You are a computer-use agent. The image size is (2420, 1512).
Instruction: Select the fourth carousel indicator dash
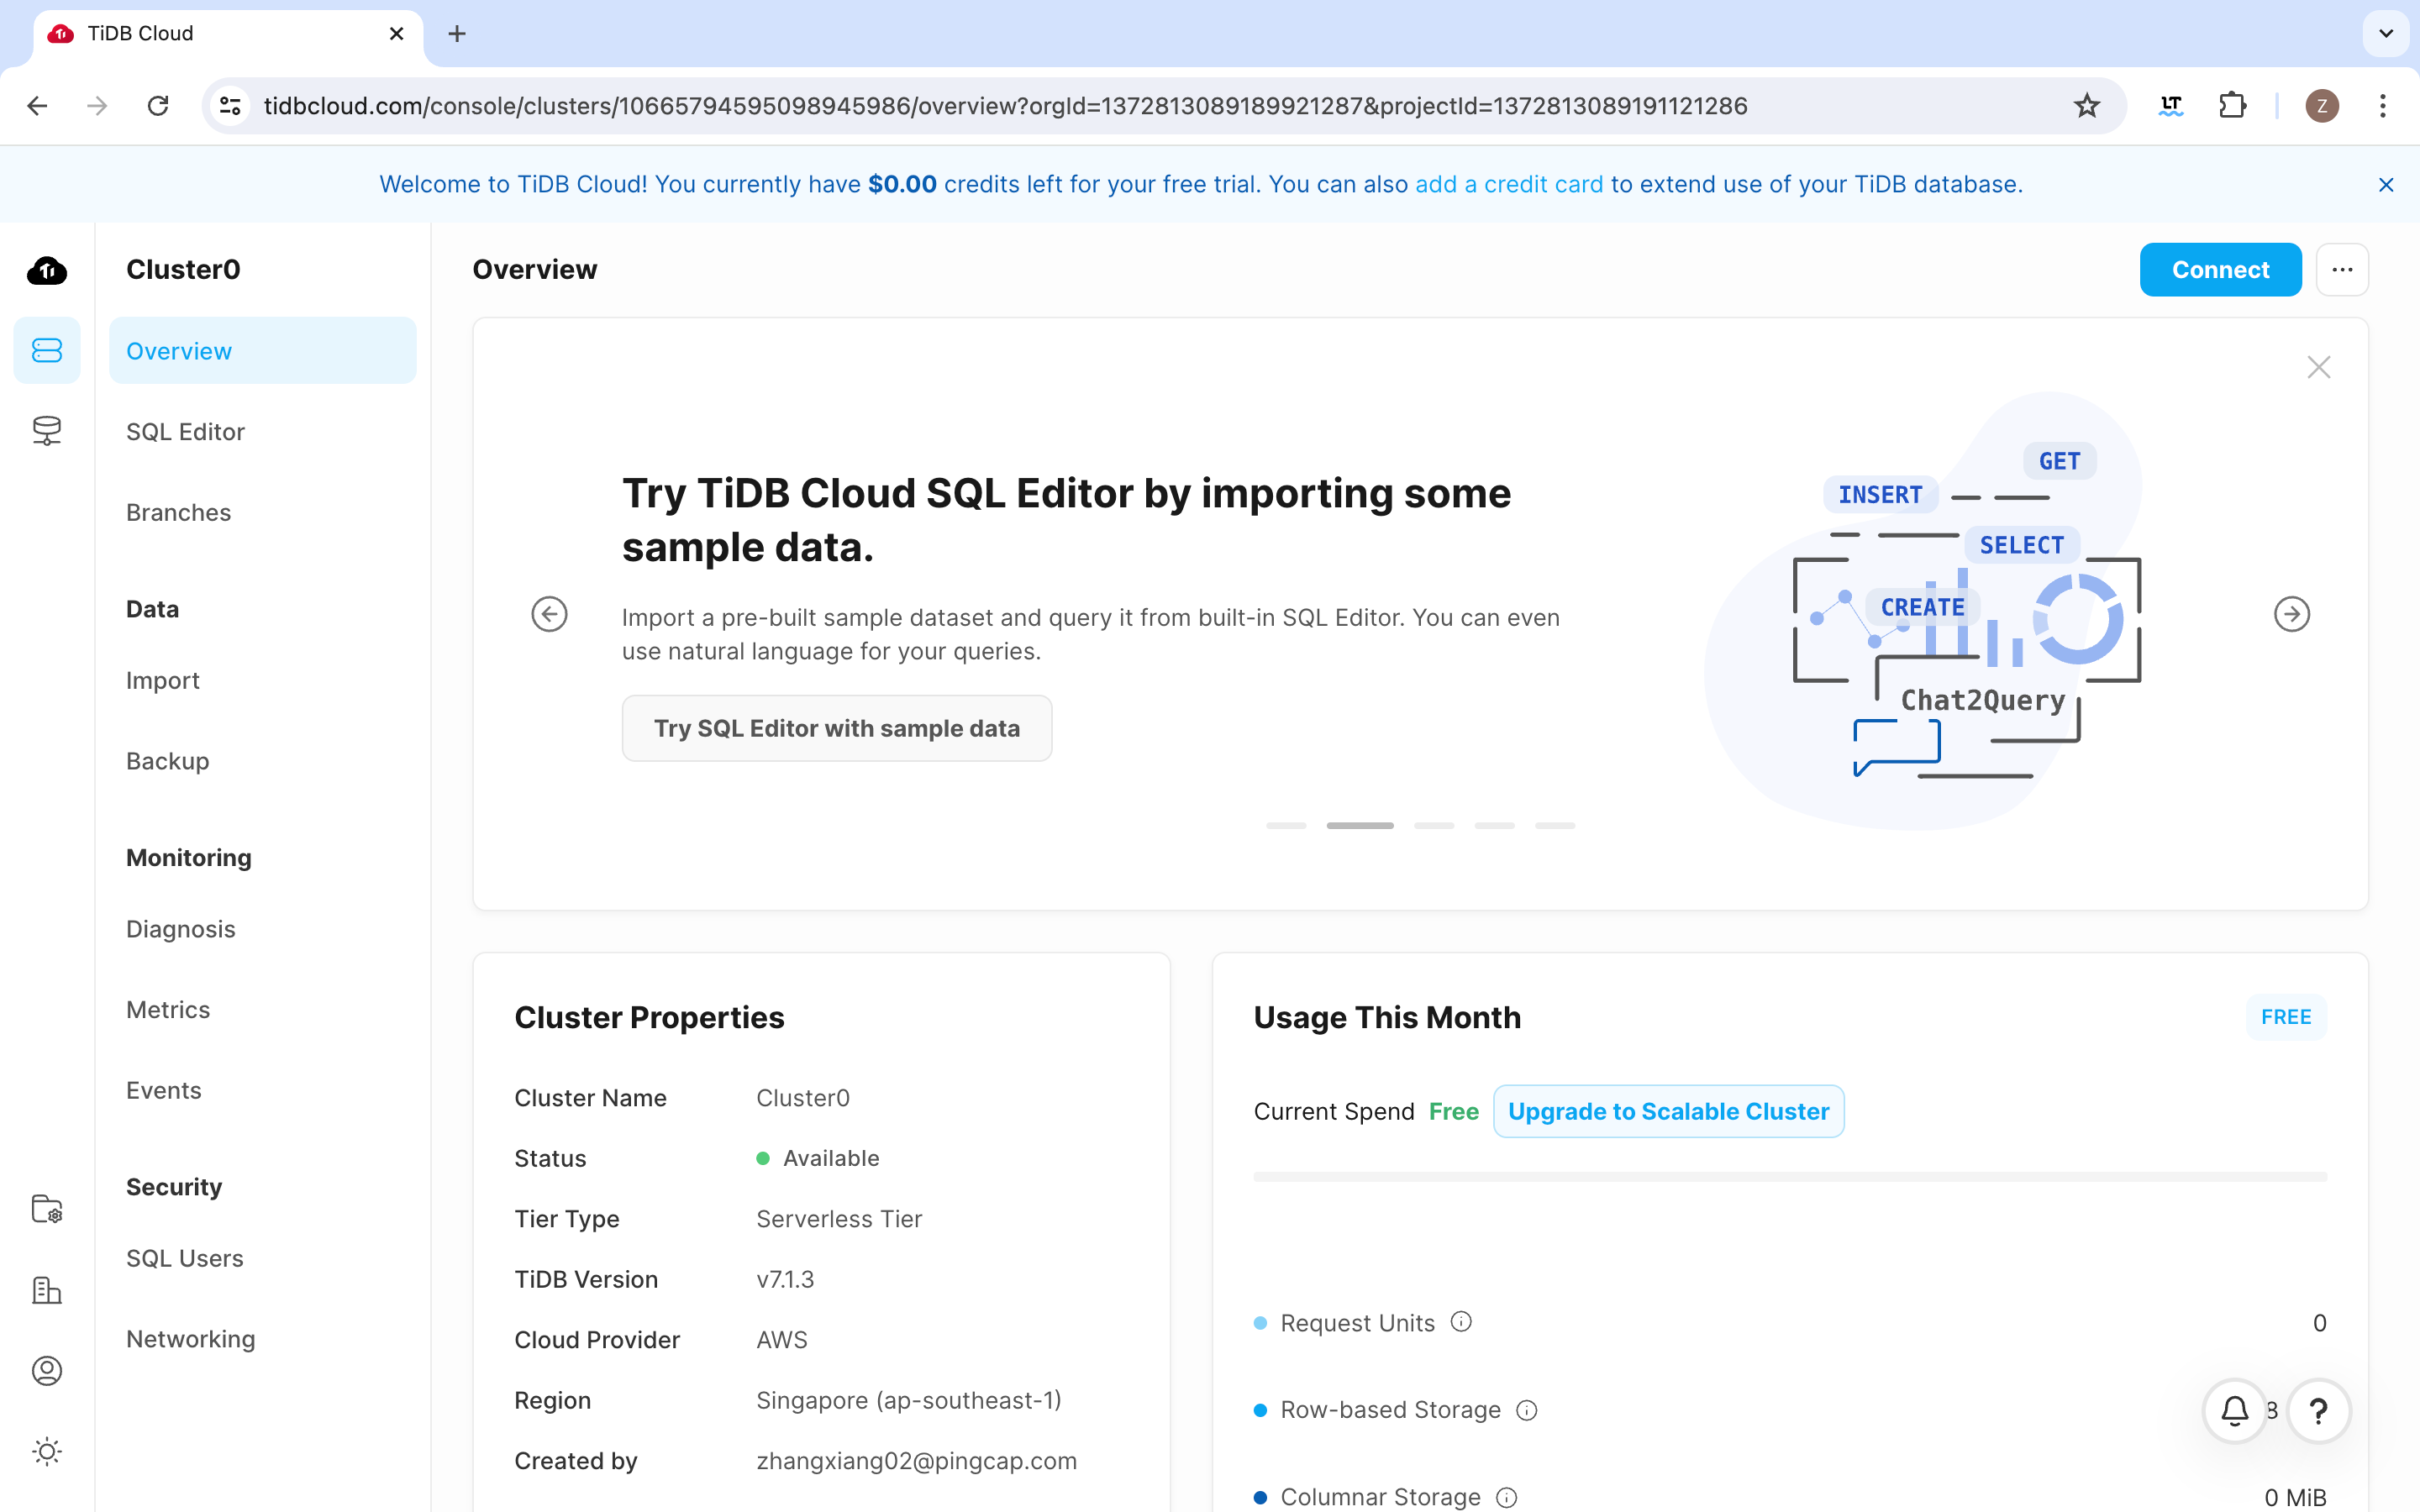tap(1494, 826)
